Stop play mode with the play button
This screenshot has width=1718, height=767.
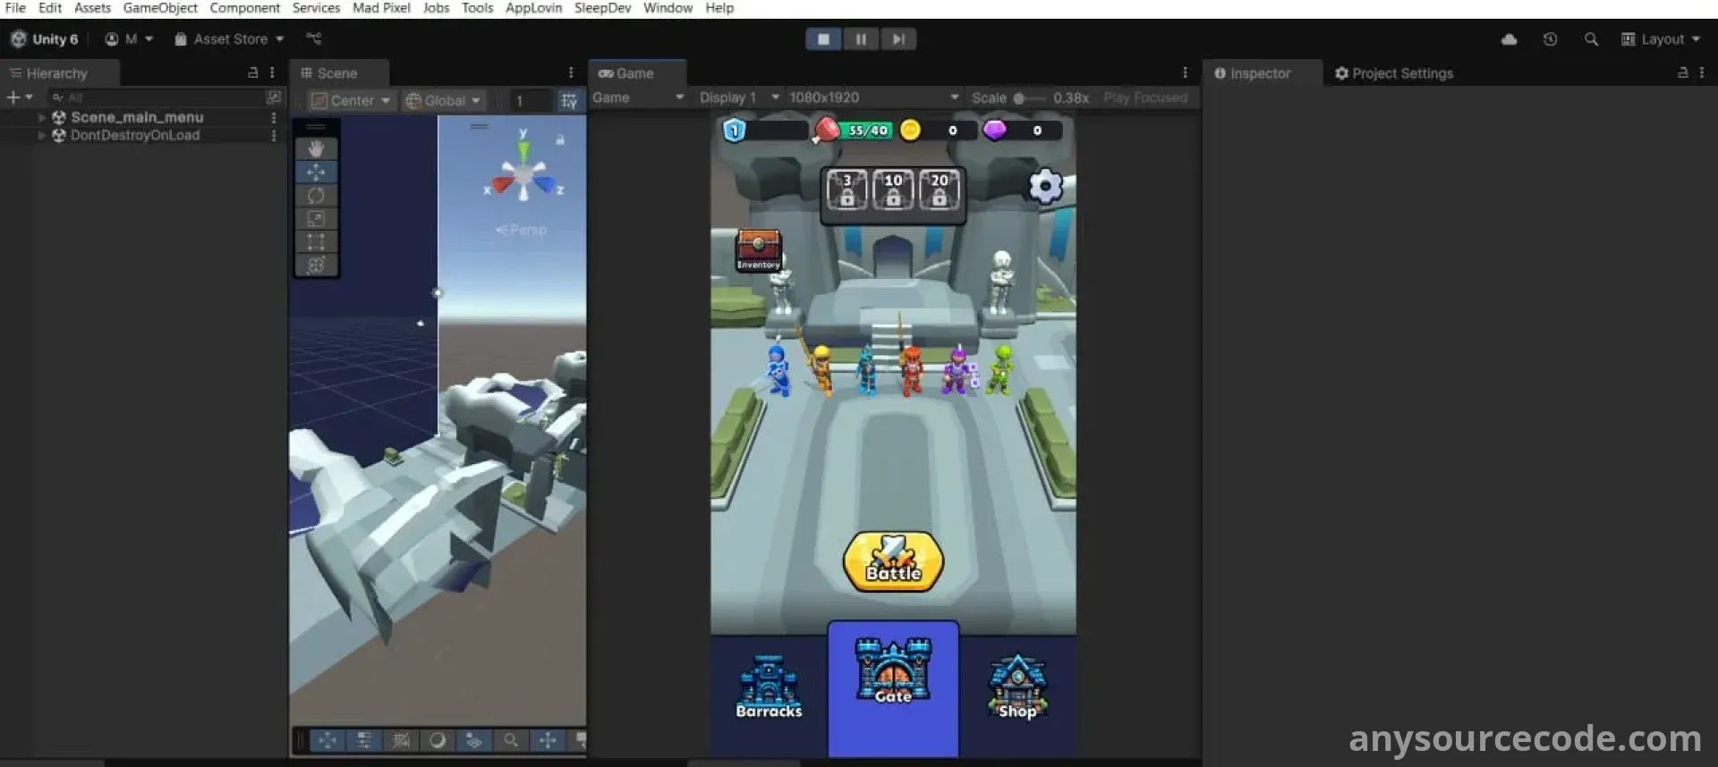(823, 39)
